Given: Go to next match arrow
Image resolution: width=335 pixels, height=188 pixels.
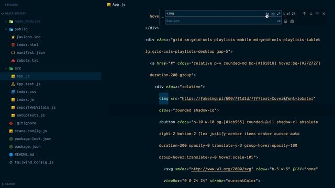Looking at the screenshot, I should pyautogui.click(x=311, y=14).
